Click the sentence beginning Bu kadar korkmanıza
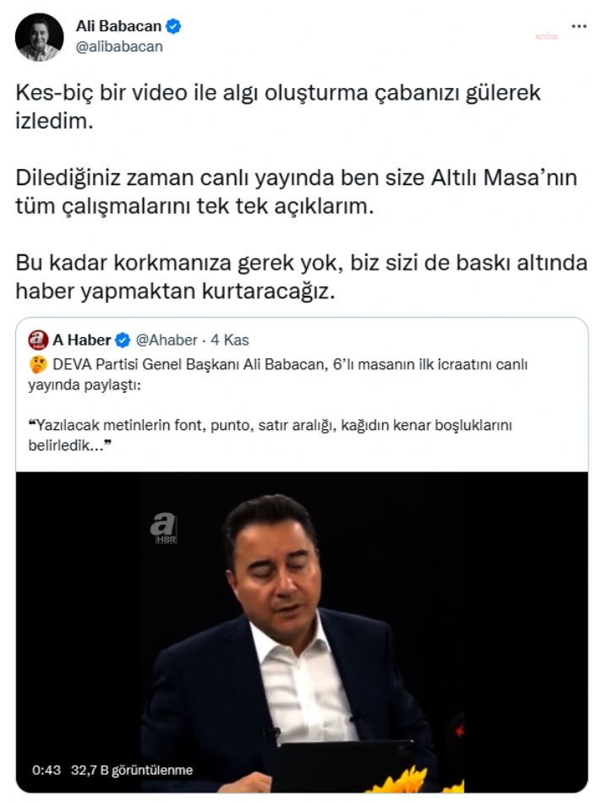The width and height of the screenshot is (592, 802). point(301,276)
